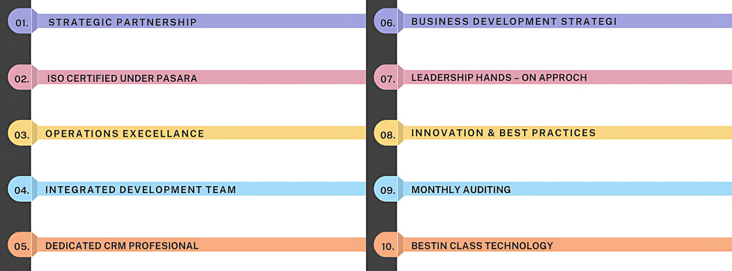The width and height of the screenshot is (732, 271).
Task: Click the yellow 08. number badge
Action: [x=387, y=134]
